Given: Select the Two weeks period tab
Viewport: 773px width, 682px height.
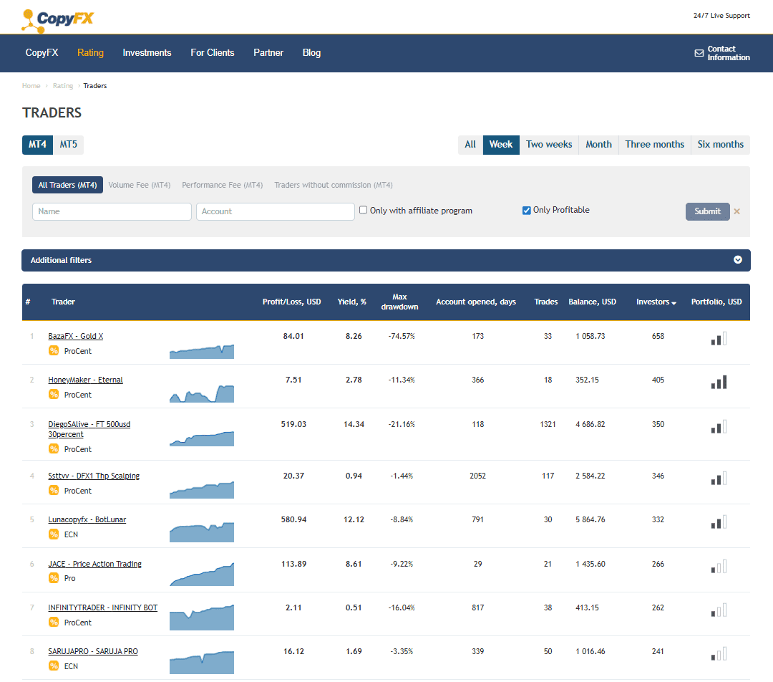Looking at the screenshot, I should click(x=549, y=145).
